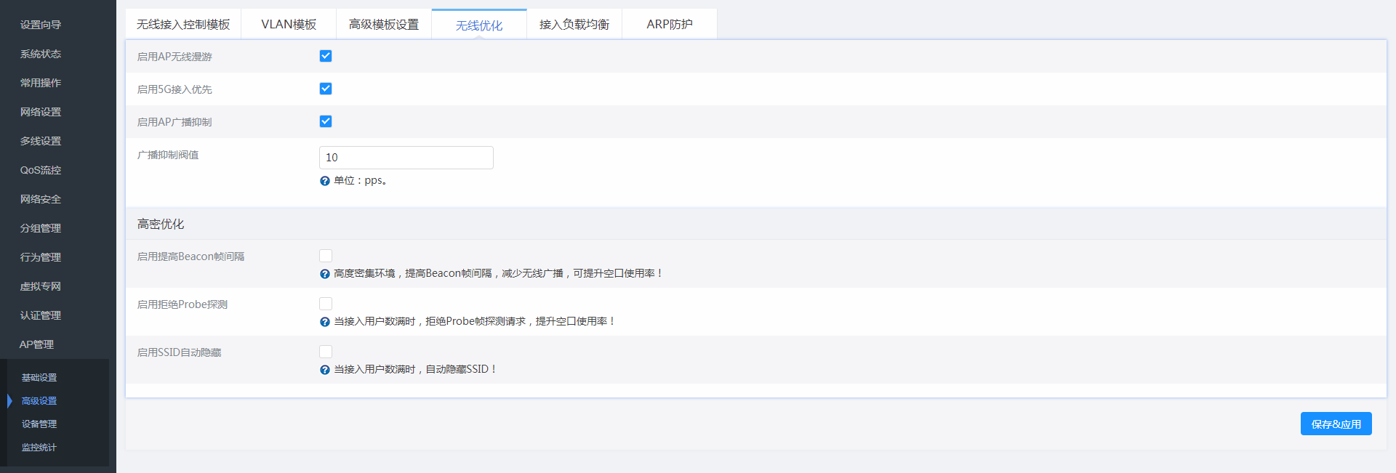
Task: Switch to the VLAN模板 tab
Action: [x=289, y=25]
